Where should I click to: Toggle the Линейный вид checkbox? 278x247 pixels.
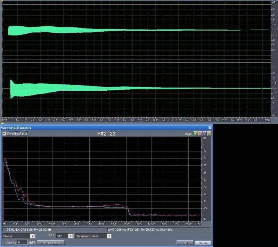pos(4,134)
